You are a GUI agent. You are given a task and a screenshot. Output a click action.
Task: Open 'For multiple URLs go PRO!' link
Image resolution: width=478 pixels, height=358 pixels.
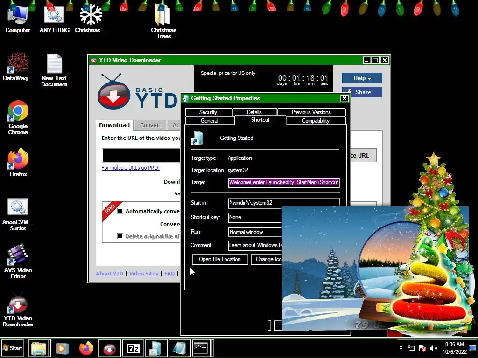click(x=131, y=168)
